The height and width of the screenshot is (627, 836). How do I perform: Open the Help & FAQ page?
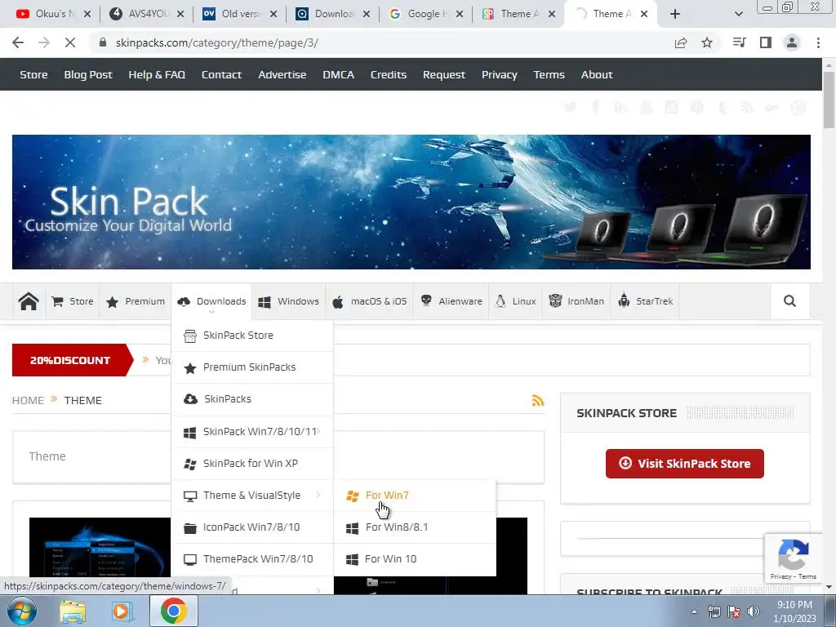(157, 74)
